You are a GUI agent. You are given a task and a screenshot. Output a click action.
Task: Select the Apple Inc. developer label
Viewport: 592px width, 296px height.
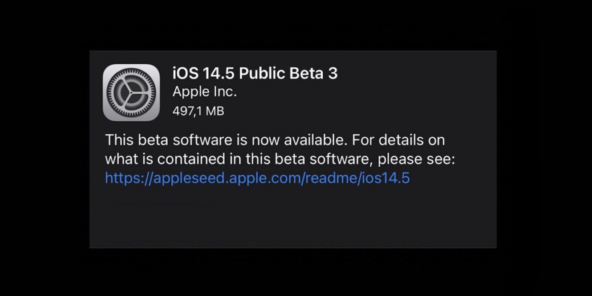pyautogui.click(x=204, y=92)
